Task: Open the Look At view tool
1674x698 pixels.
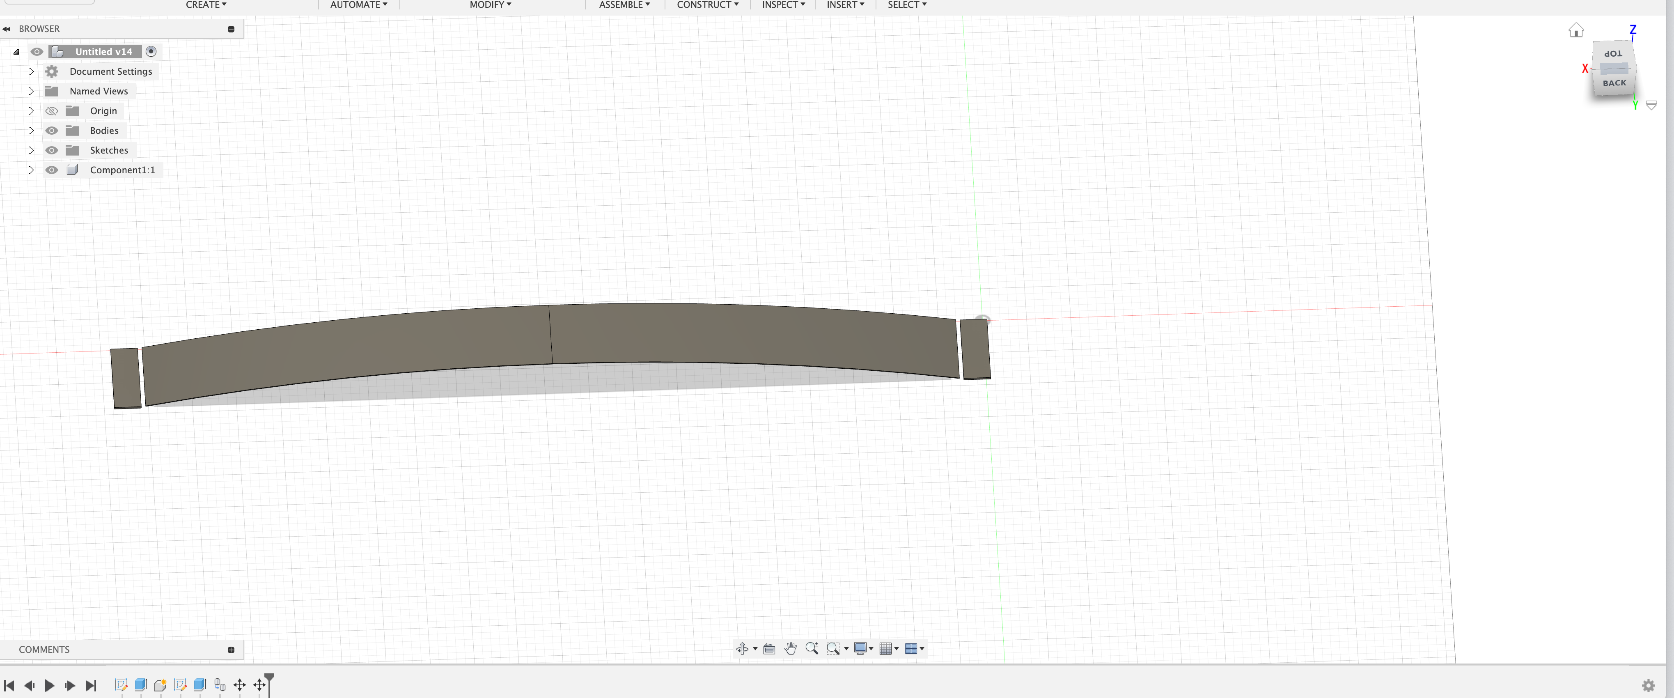Action: [769, 648]
